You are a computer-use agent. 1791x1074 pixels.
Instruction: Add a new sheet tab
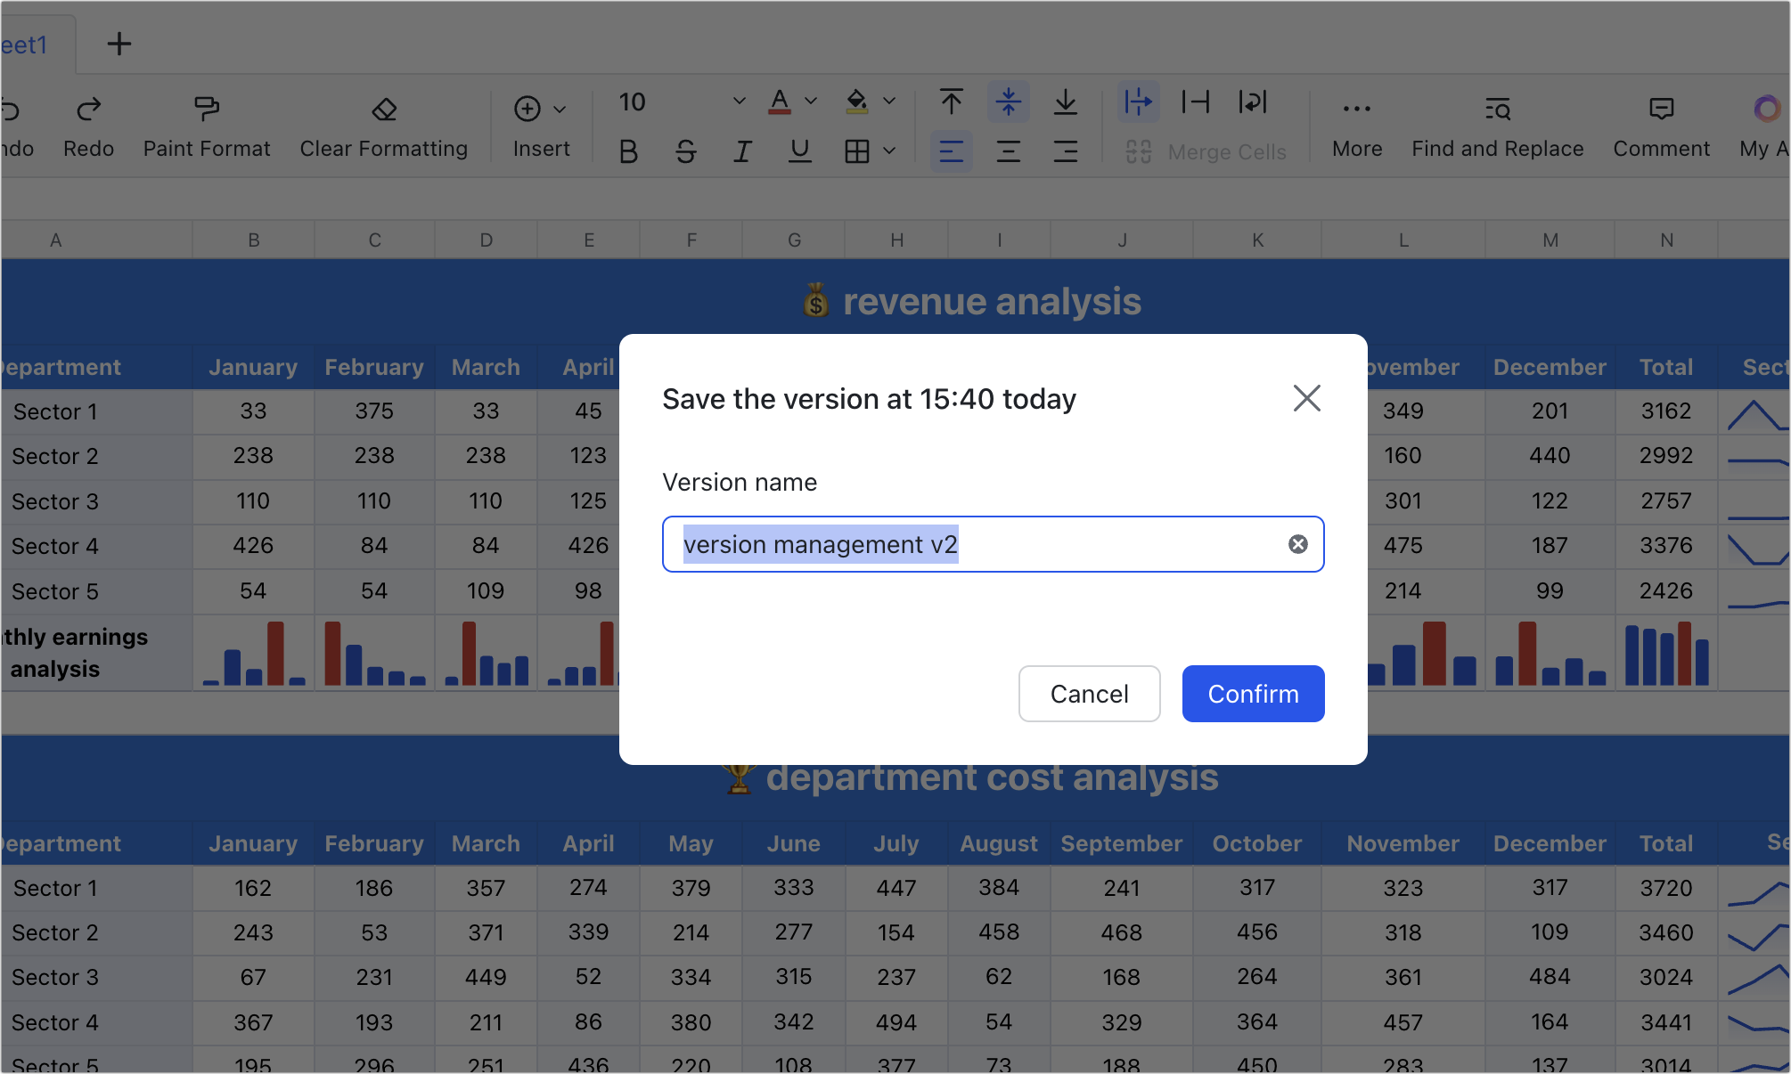point(119,44)
